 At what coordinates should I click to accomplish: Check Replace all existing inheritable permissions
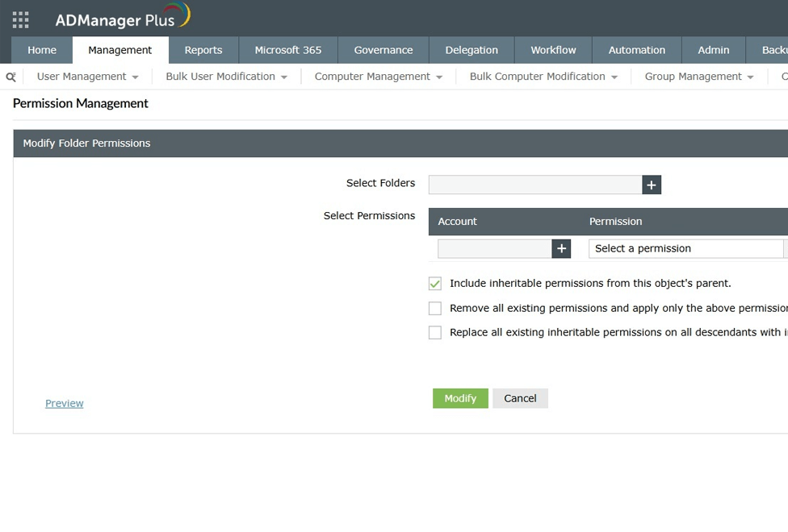click(x=435, y=332)
